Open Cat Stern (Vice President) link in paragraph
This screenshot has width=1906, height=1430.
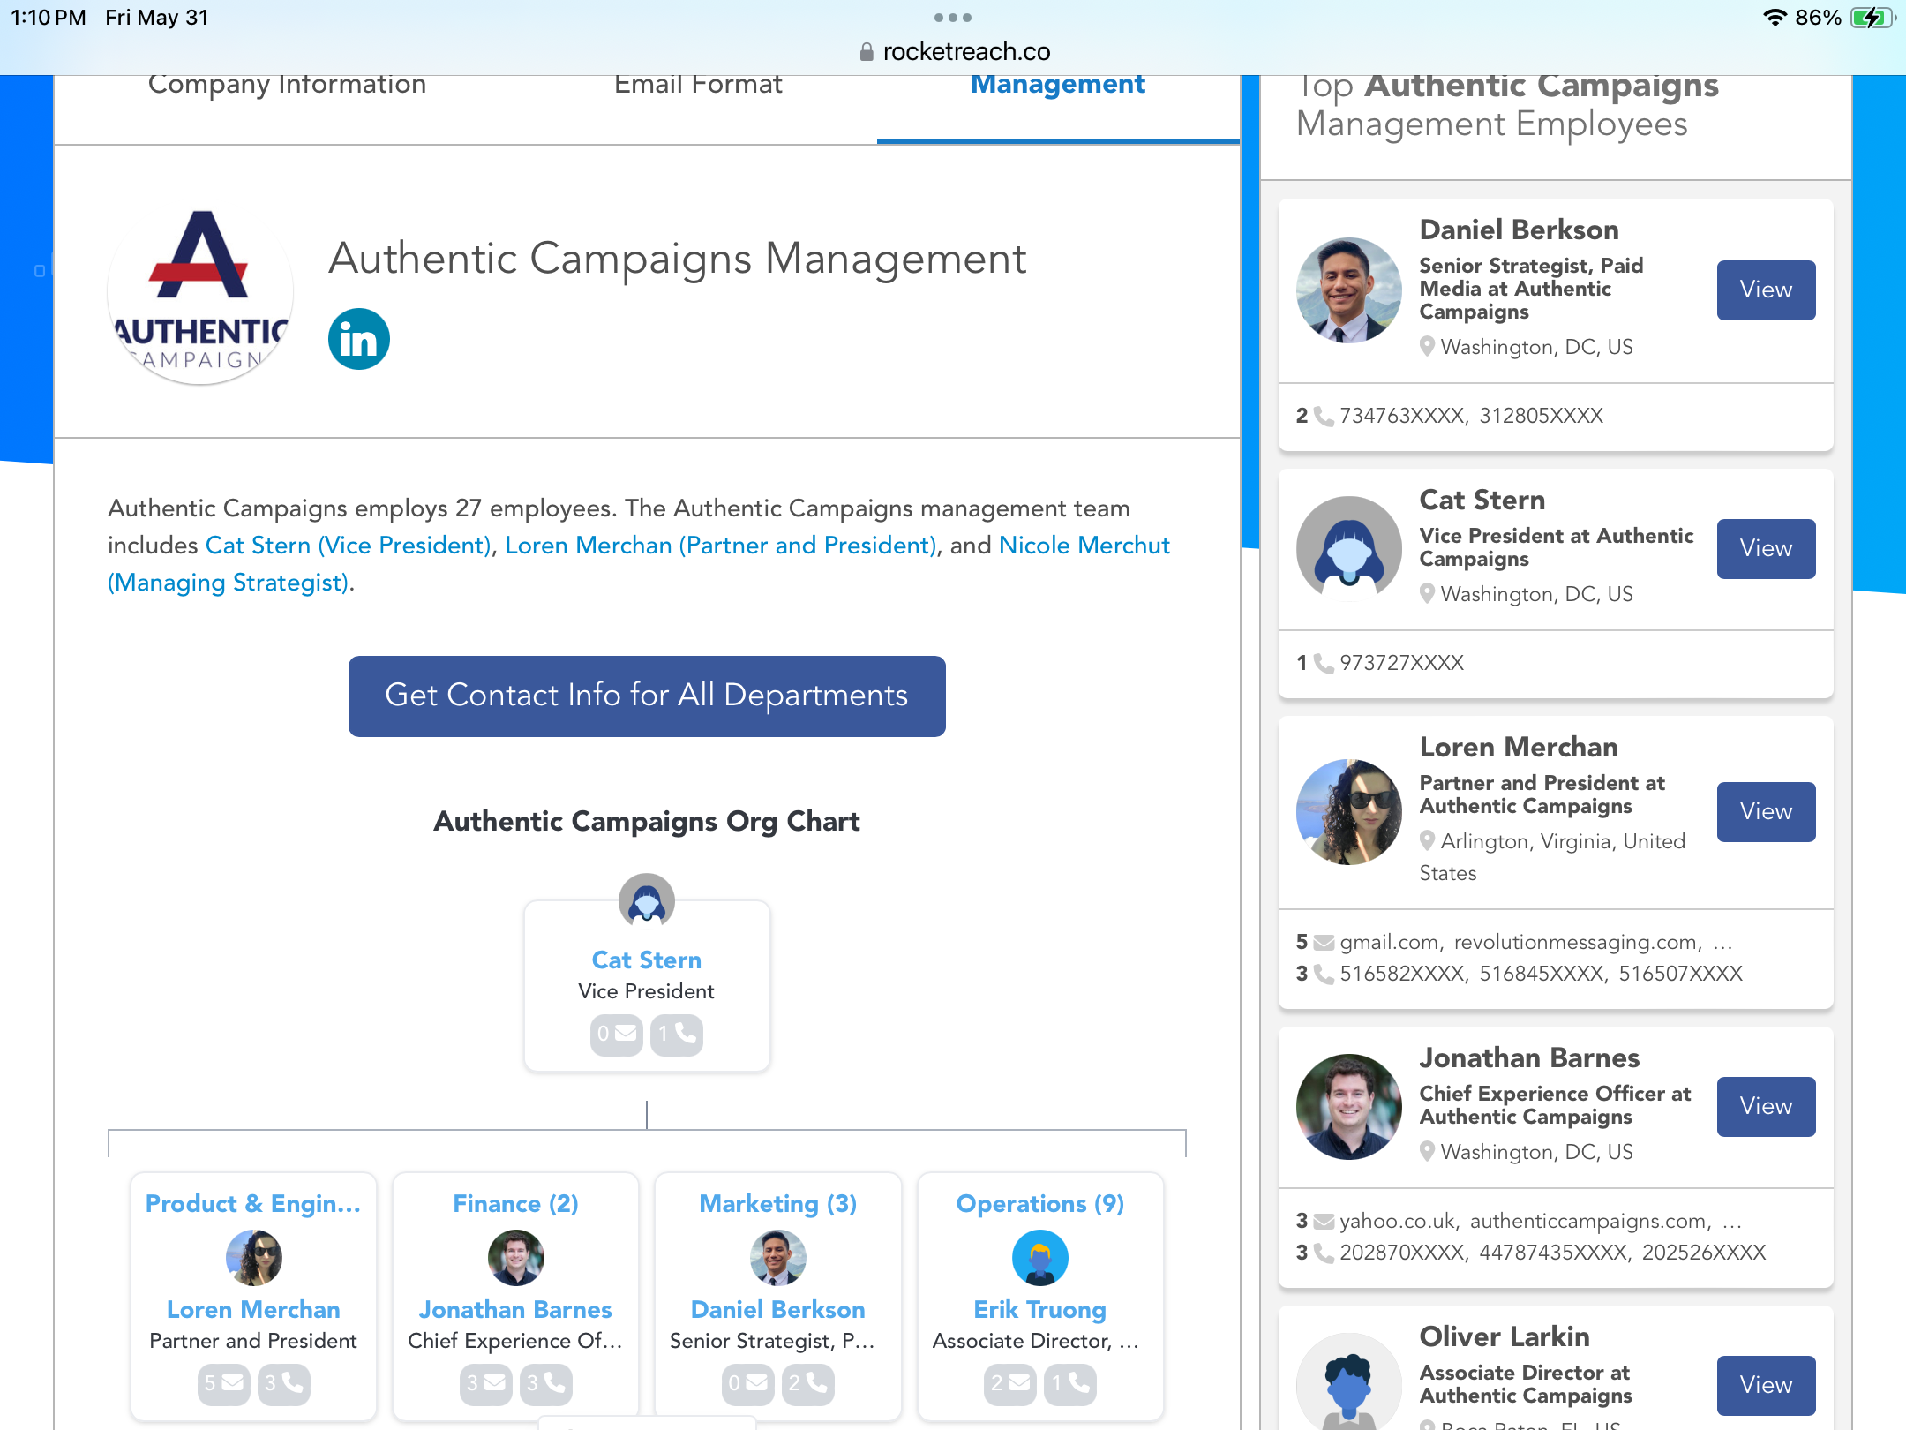tap(348, 546)
